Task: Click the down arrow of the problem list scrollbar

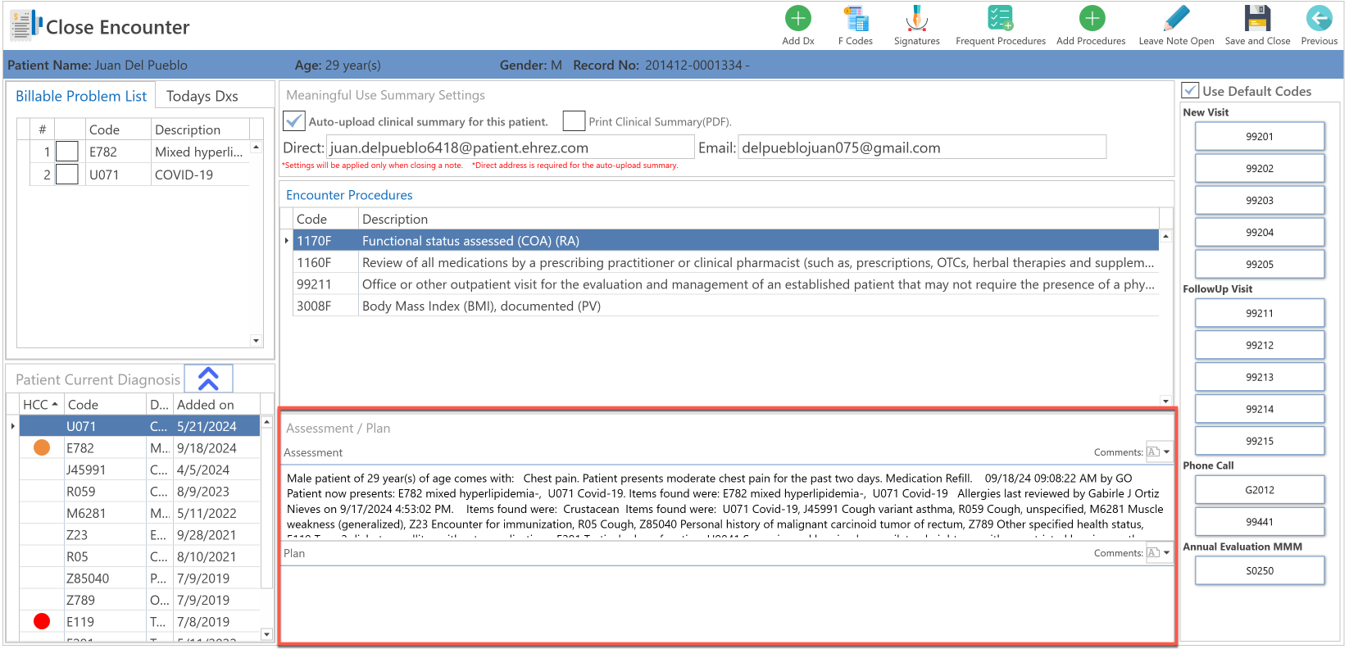Action: 256,341
